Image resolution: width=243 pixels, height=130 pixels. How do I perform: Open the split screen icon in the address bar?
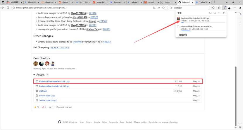pyautogui.click(x=154, y=8)
